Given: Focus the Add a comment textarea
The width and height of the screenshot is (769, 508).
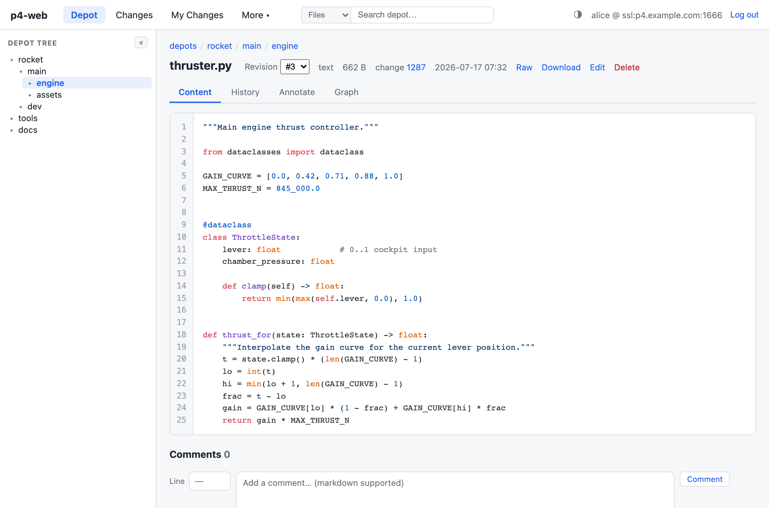Looking at the screenshot, I should pyautogui.click(x=455, y=490).
